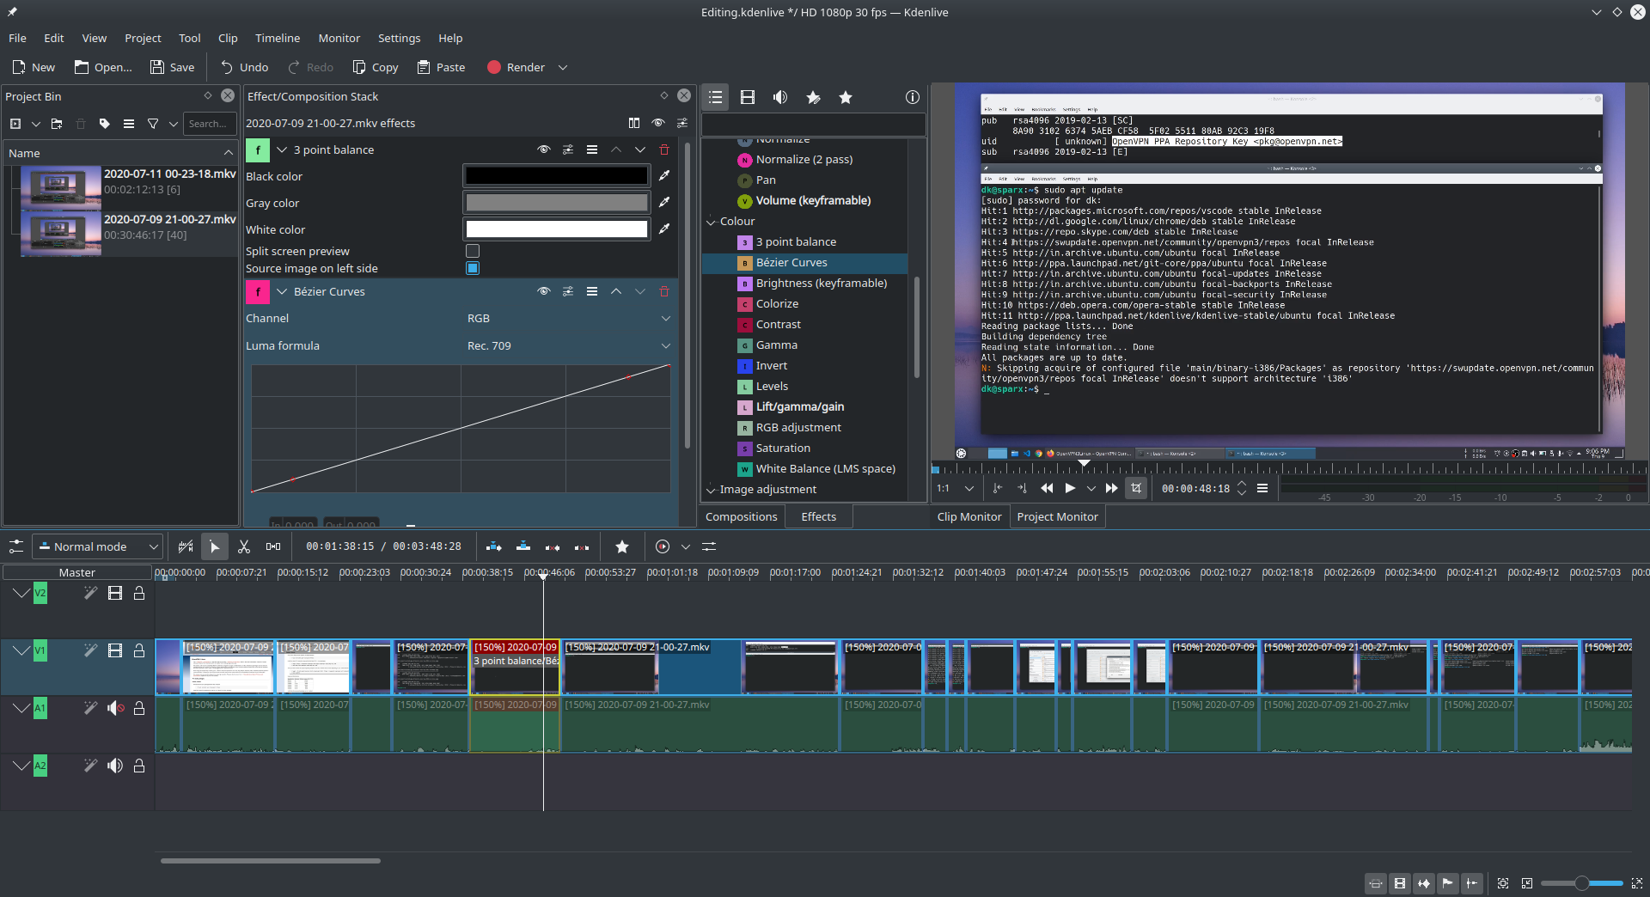
Task: Enable the Split screen preview checkbox
Action: (x=472, y=251)
